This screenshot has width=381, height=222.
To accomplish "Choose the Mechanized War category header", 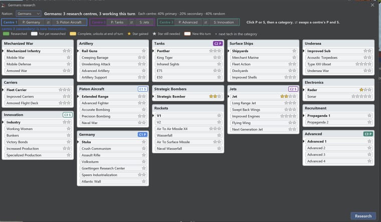I will pos(38,43).
